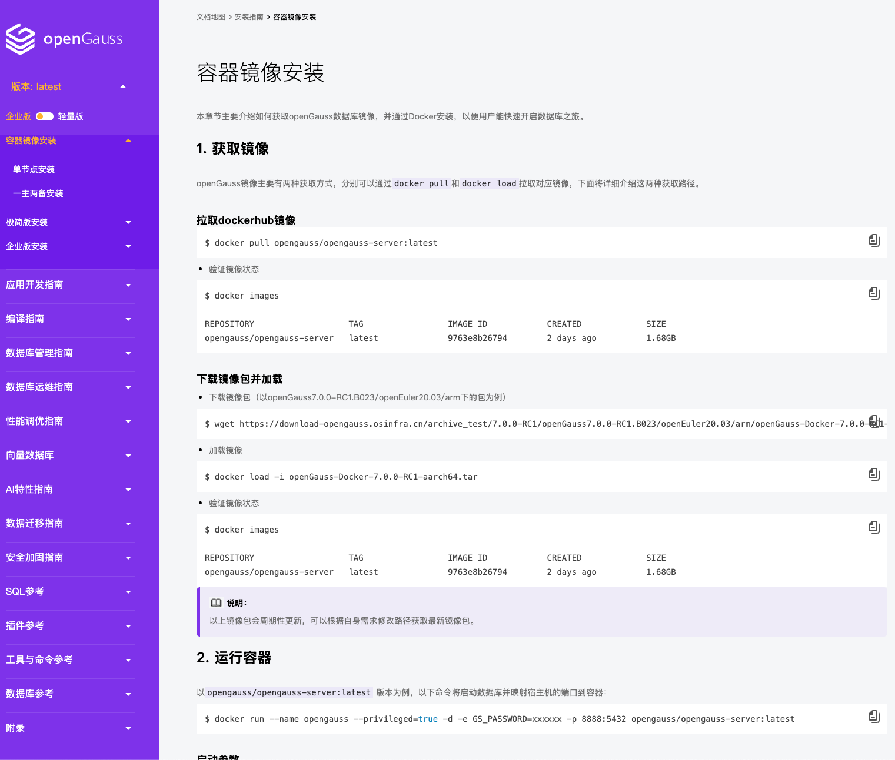The height and width of the screenshot is (760, 895).
Task: Click the '下载镜像包并加载' heading
Action: point(239,379)
